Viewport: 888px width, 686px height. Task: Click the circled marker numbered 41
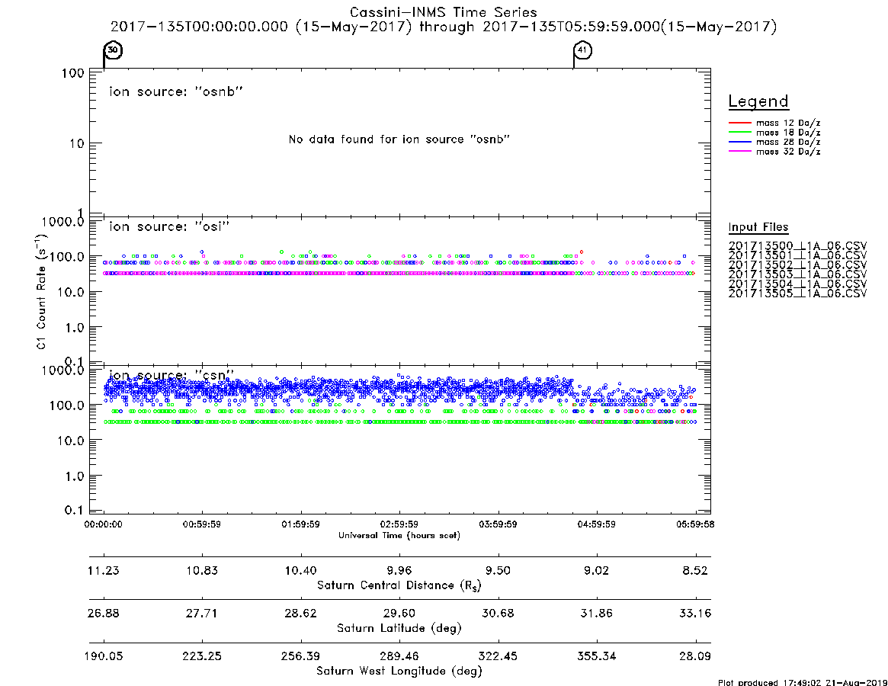tap(583, 50)
